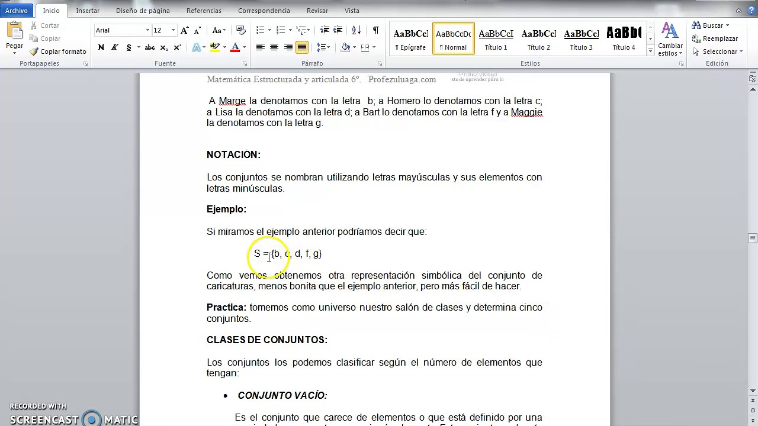
Task: Open the borders dropdown arrow
Action: click(374, 47)
